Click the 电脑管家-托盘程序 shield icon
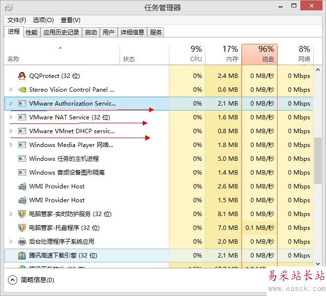 point(22,227)
